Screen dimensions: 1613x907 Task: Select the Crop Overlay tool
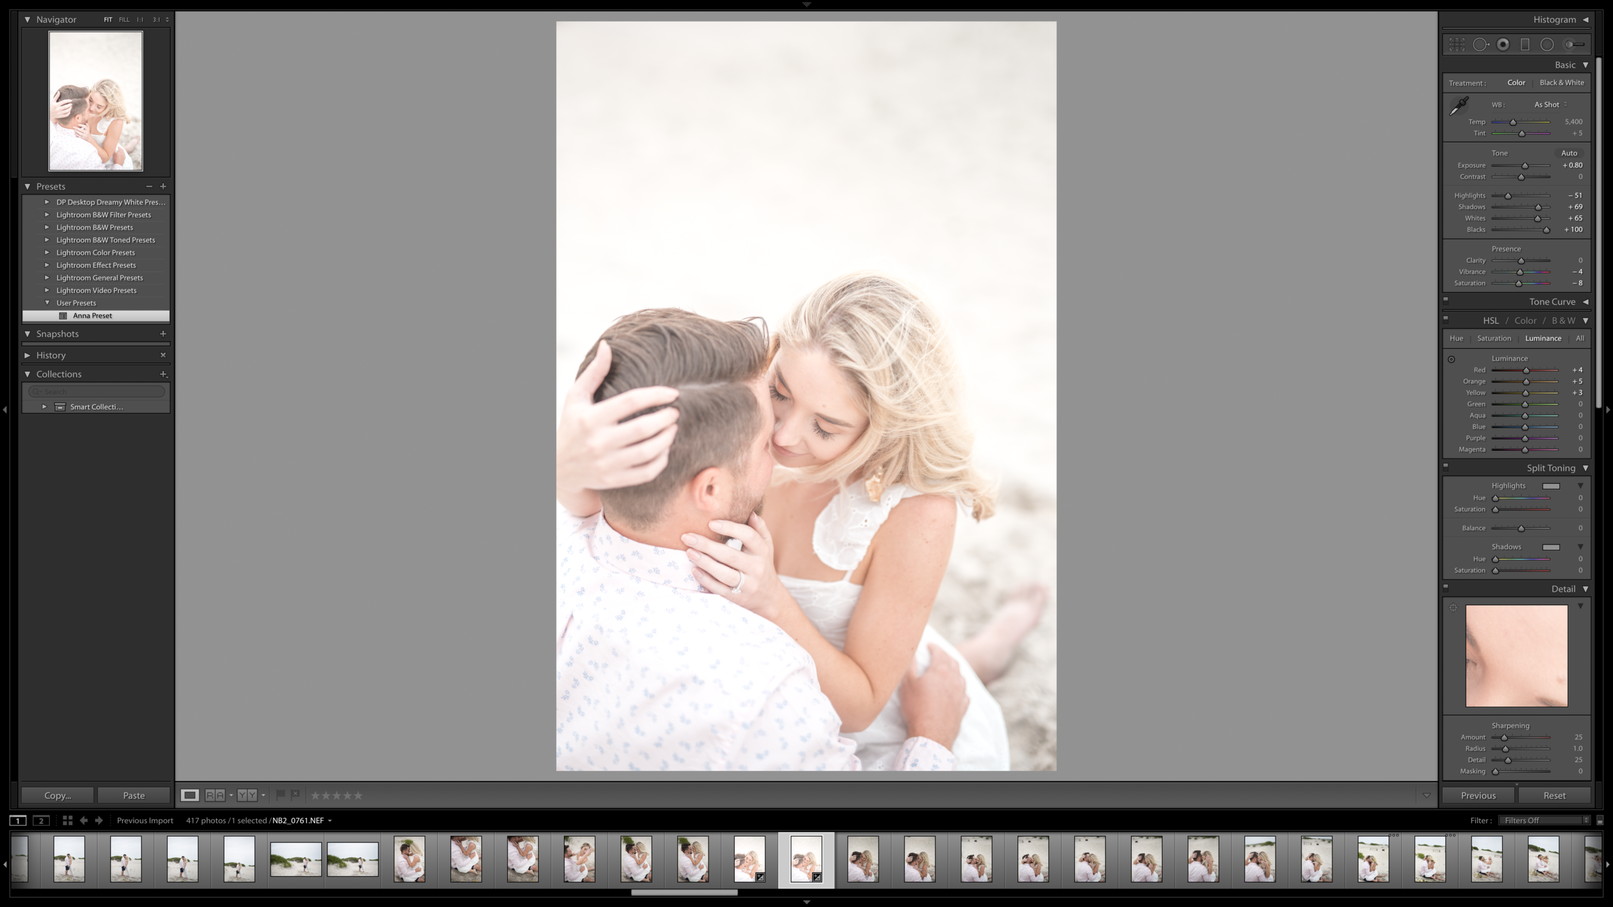pos(1457,45)
